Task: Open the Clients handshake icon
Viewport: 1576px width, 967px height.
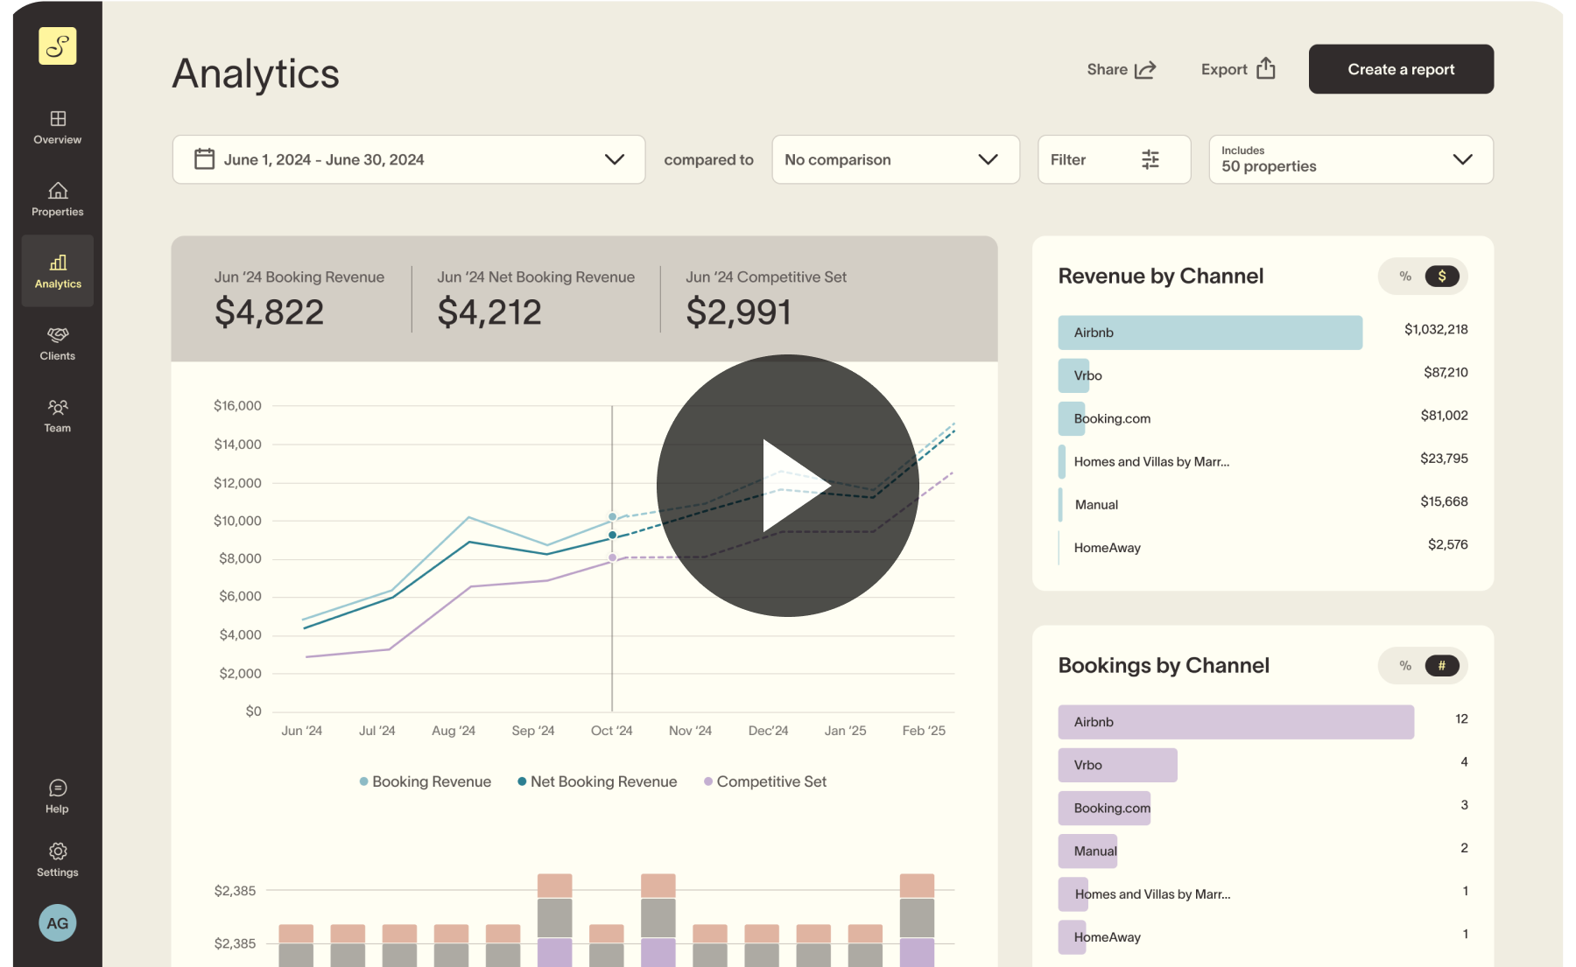Action: 58,335
